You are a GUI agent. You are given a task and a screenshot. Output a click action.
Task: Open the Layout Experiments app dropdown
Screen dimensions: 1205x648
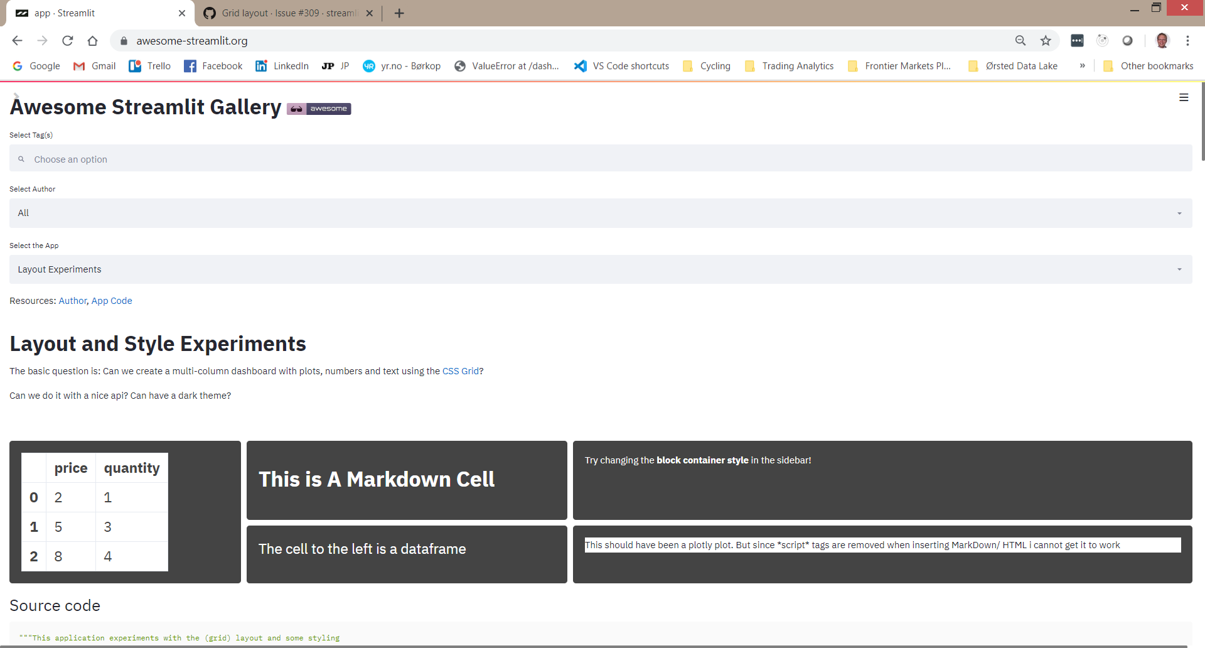[x=600, y=269]
